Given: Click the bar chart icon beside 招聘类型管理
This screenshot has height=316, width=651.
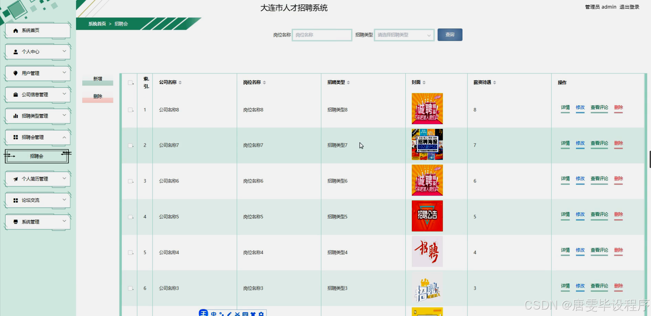Looking at the screenshot, I should point(15,116).
